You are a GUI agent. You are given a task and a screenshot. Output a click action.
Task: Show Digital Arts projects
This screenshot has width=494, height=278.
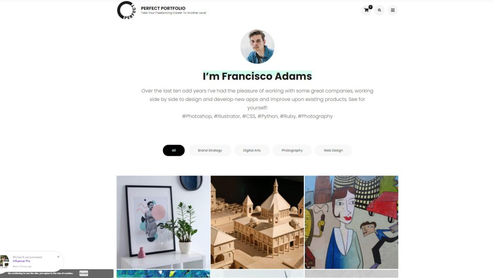[252, 151]
